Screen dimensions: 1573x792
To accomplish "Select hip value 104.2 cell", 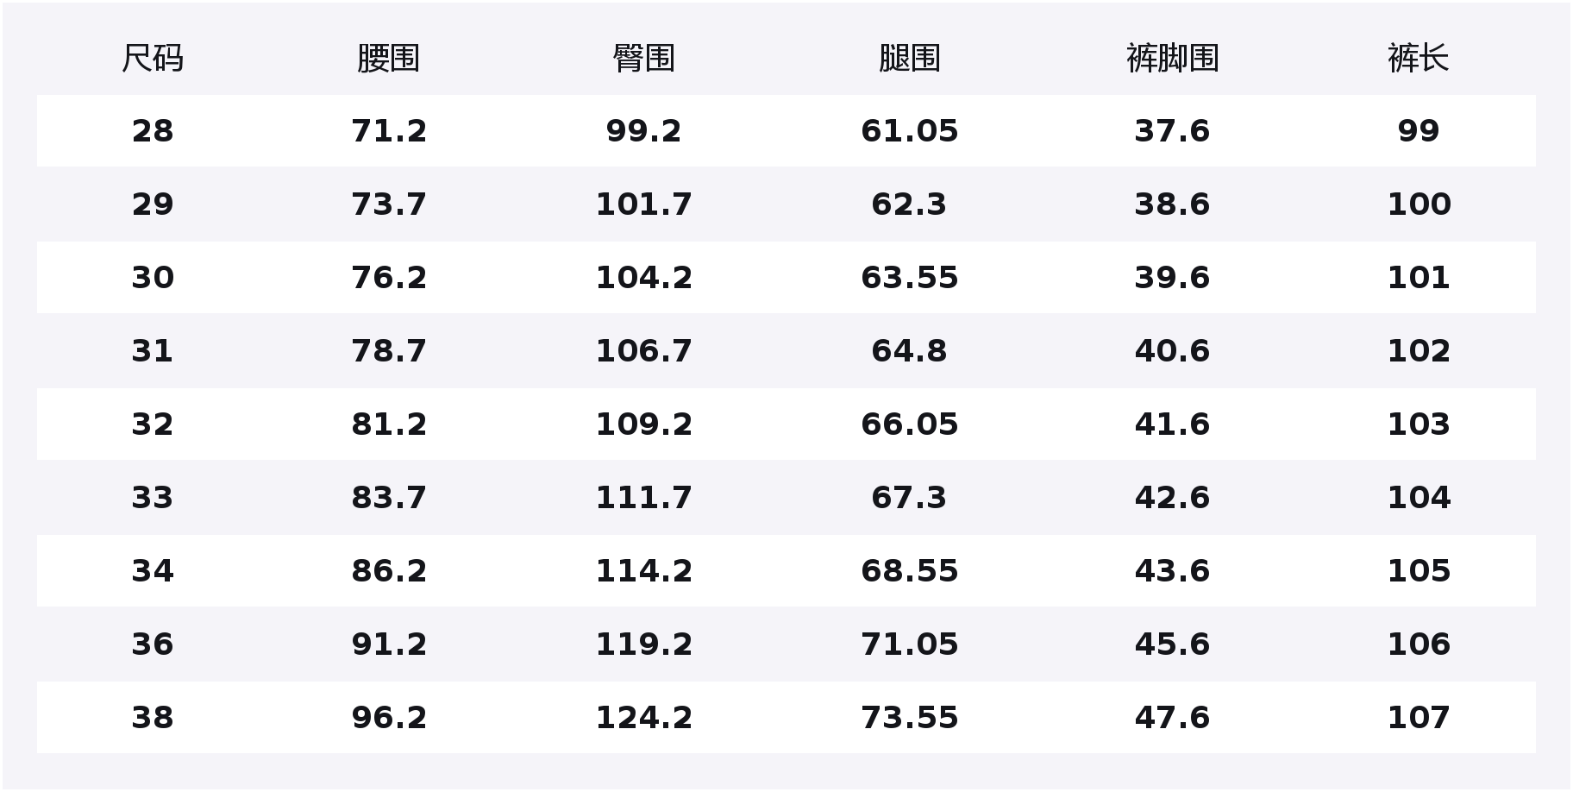I will [644, 278].
